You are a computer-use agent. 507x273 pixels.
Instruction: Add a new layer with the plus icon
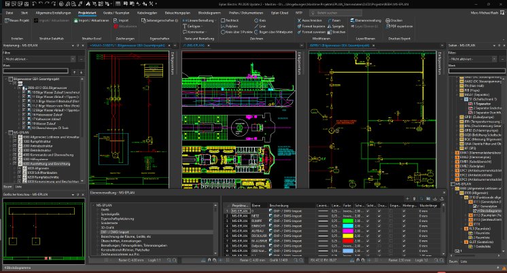(407, 199)
